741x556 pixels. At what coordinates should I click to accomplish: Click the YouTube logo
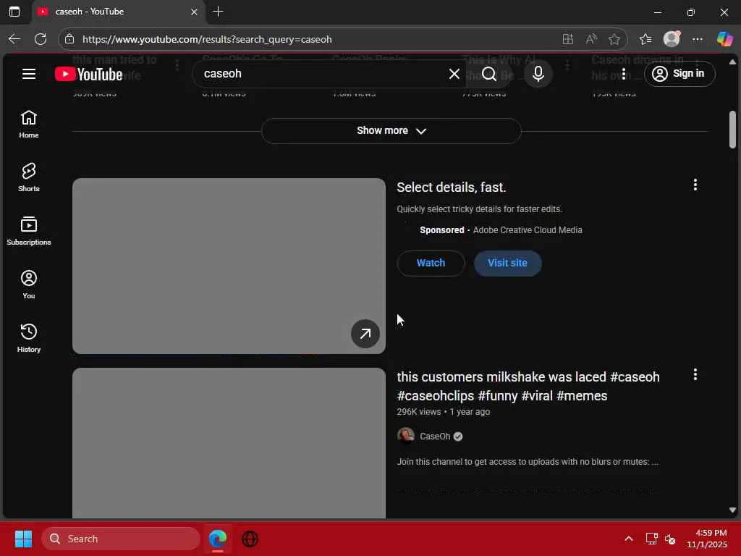coord(88,75)
